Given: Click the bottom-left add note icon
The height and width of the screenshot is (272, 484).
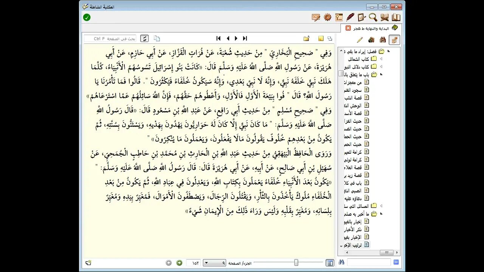Looking at the screenshot, I should click(88, 263).
